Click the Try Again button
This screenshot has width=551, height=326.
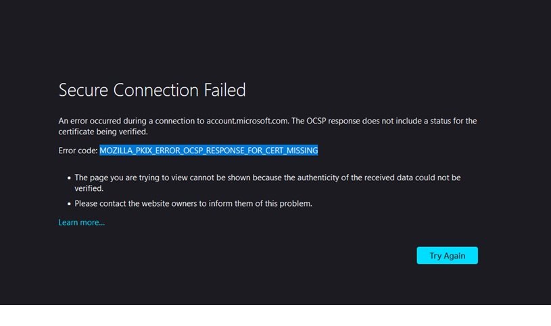[x=447, y=256]
